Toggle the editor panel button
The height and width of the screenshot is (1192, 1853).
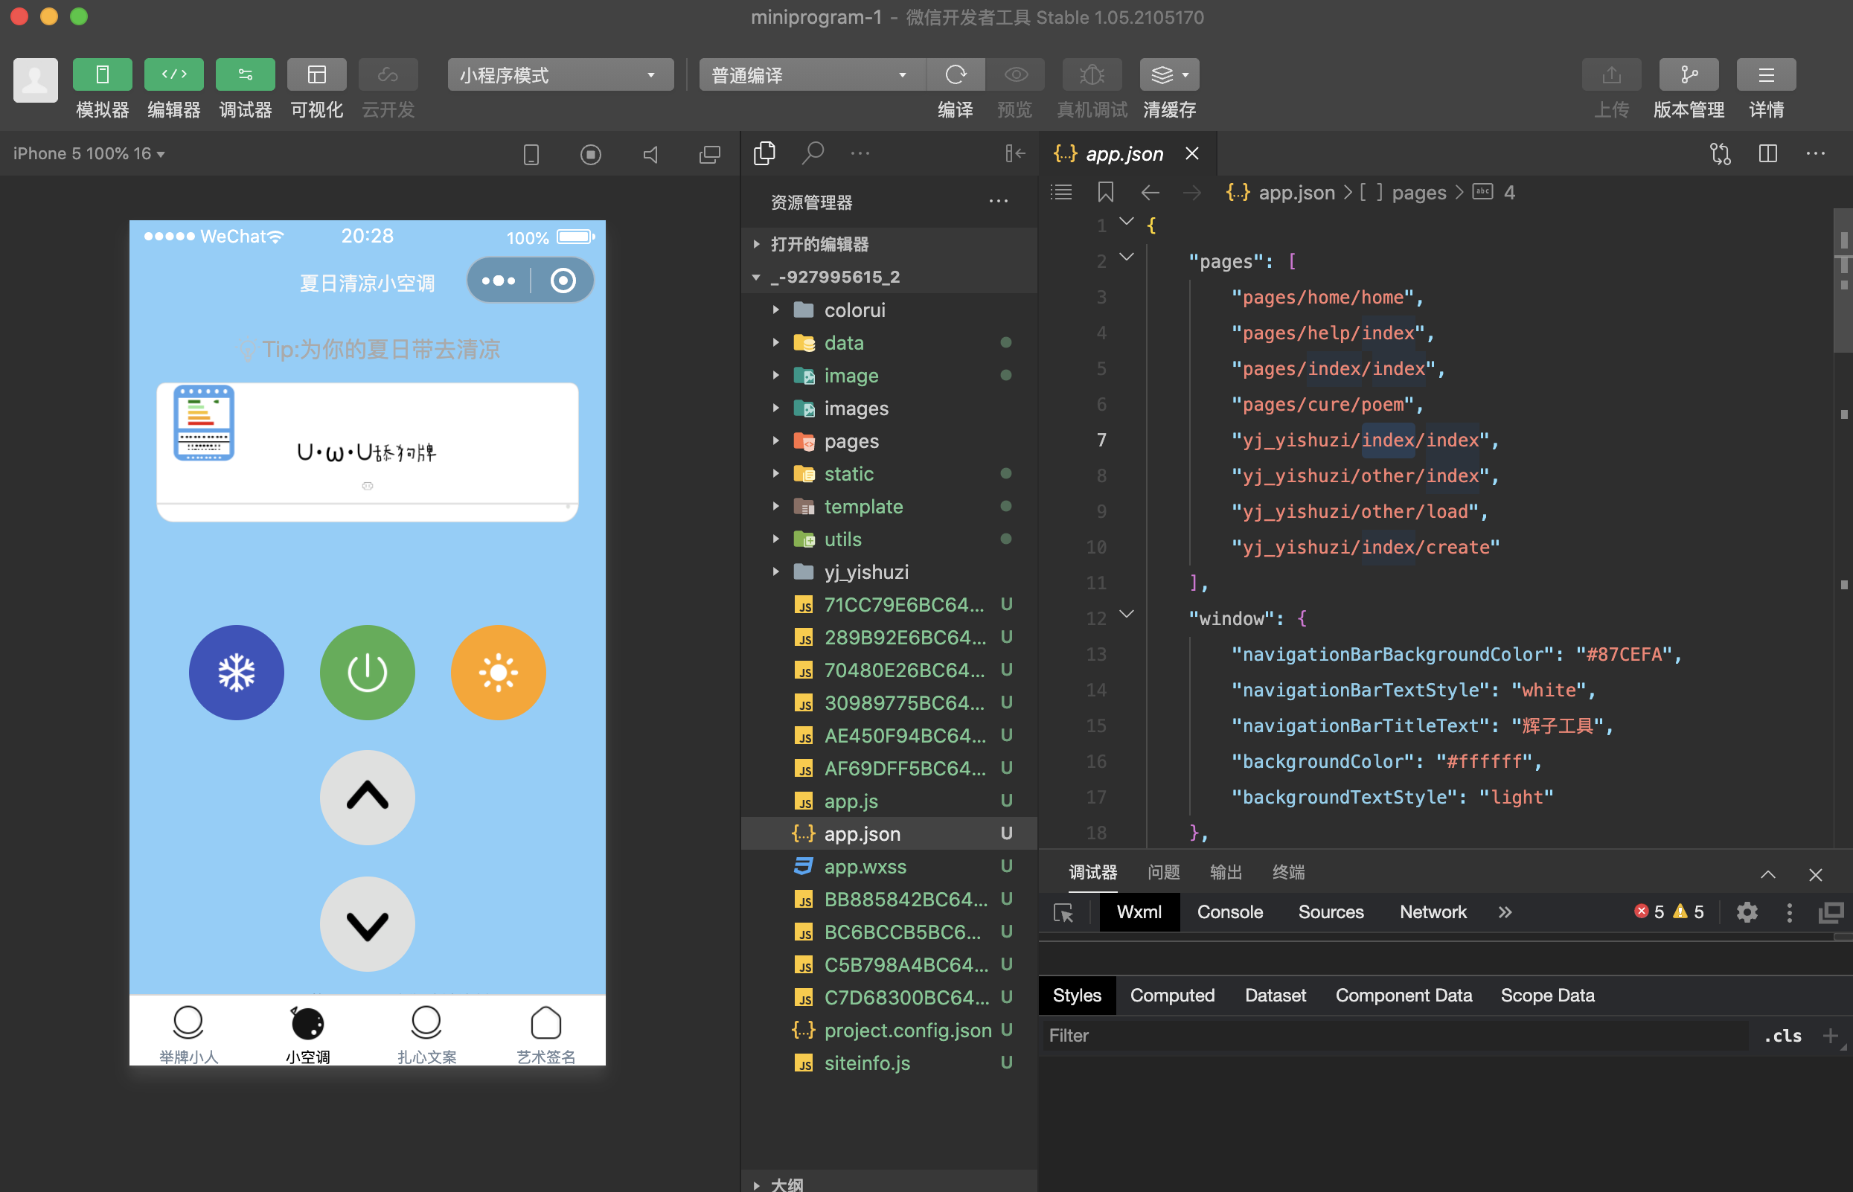tap(173, 74)
